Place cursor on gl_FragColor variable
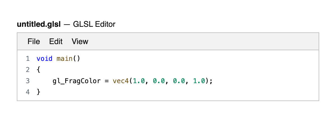336x120 pixels. coord(77,81)
